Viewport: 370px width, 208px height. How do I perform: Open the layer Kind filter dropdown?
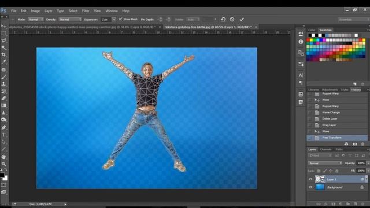(320, 155)
